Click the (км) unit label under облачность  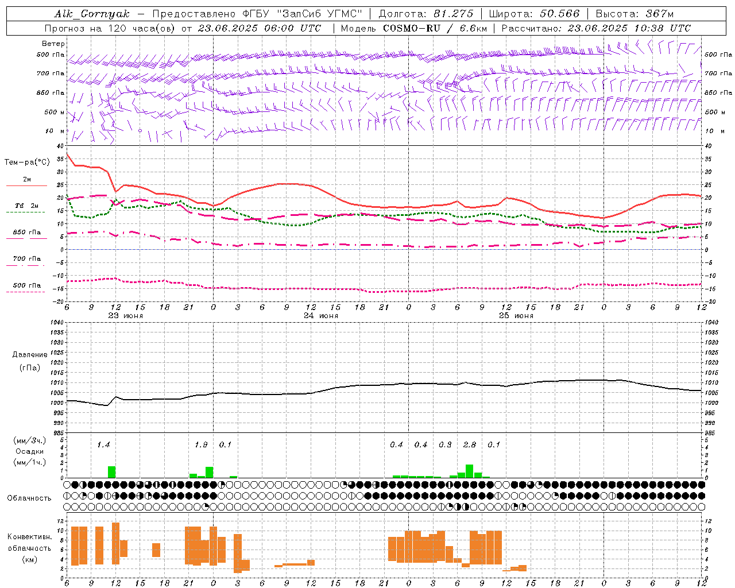[30, 560]
